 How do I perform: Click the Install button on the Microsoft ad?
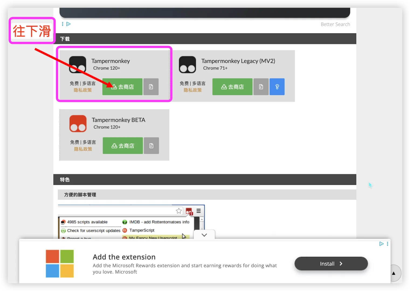(331, 264)
